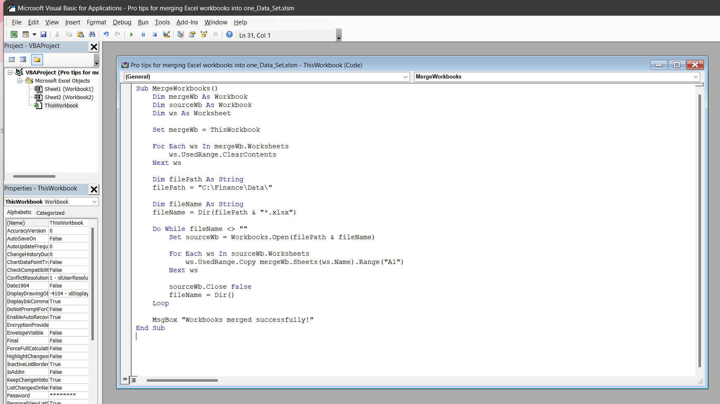Select the AutoSaveOn property row
This screenshot has width=720, height=404.
click(47, 238)
